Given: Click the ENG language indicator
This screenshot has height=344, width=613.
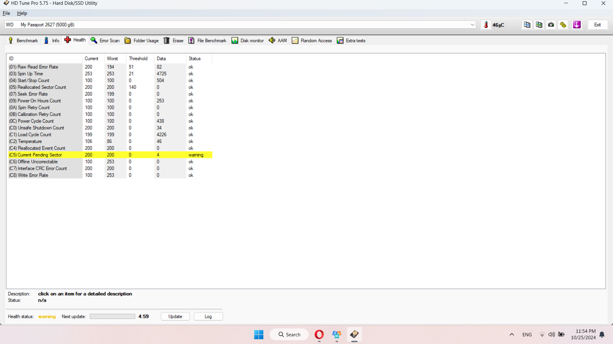Looking at the screenshot, I should click(527, 334).
